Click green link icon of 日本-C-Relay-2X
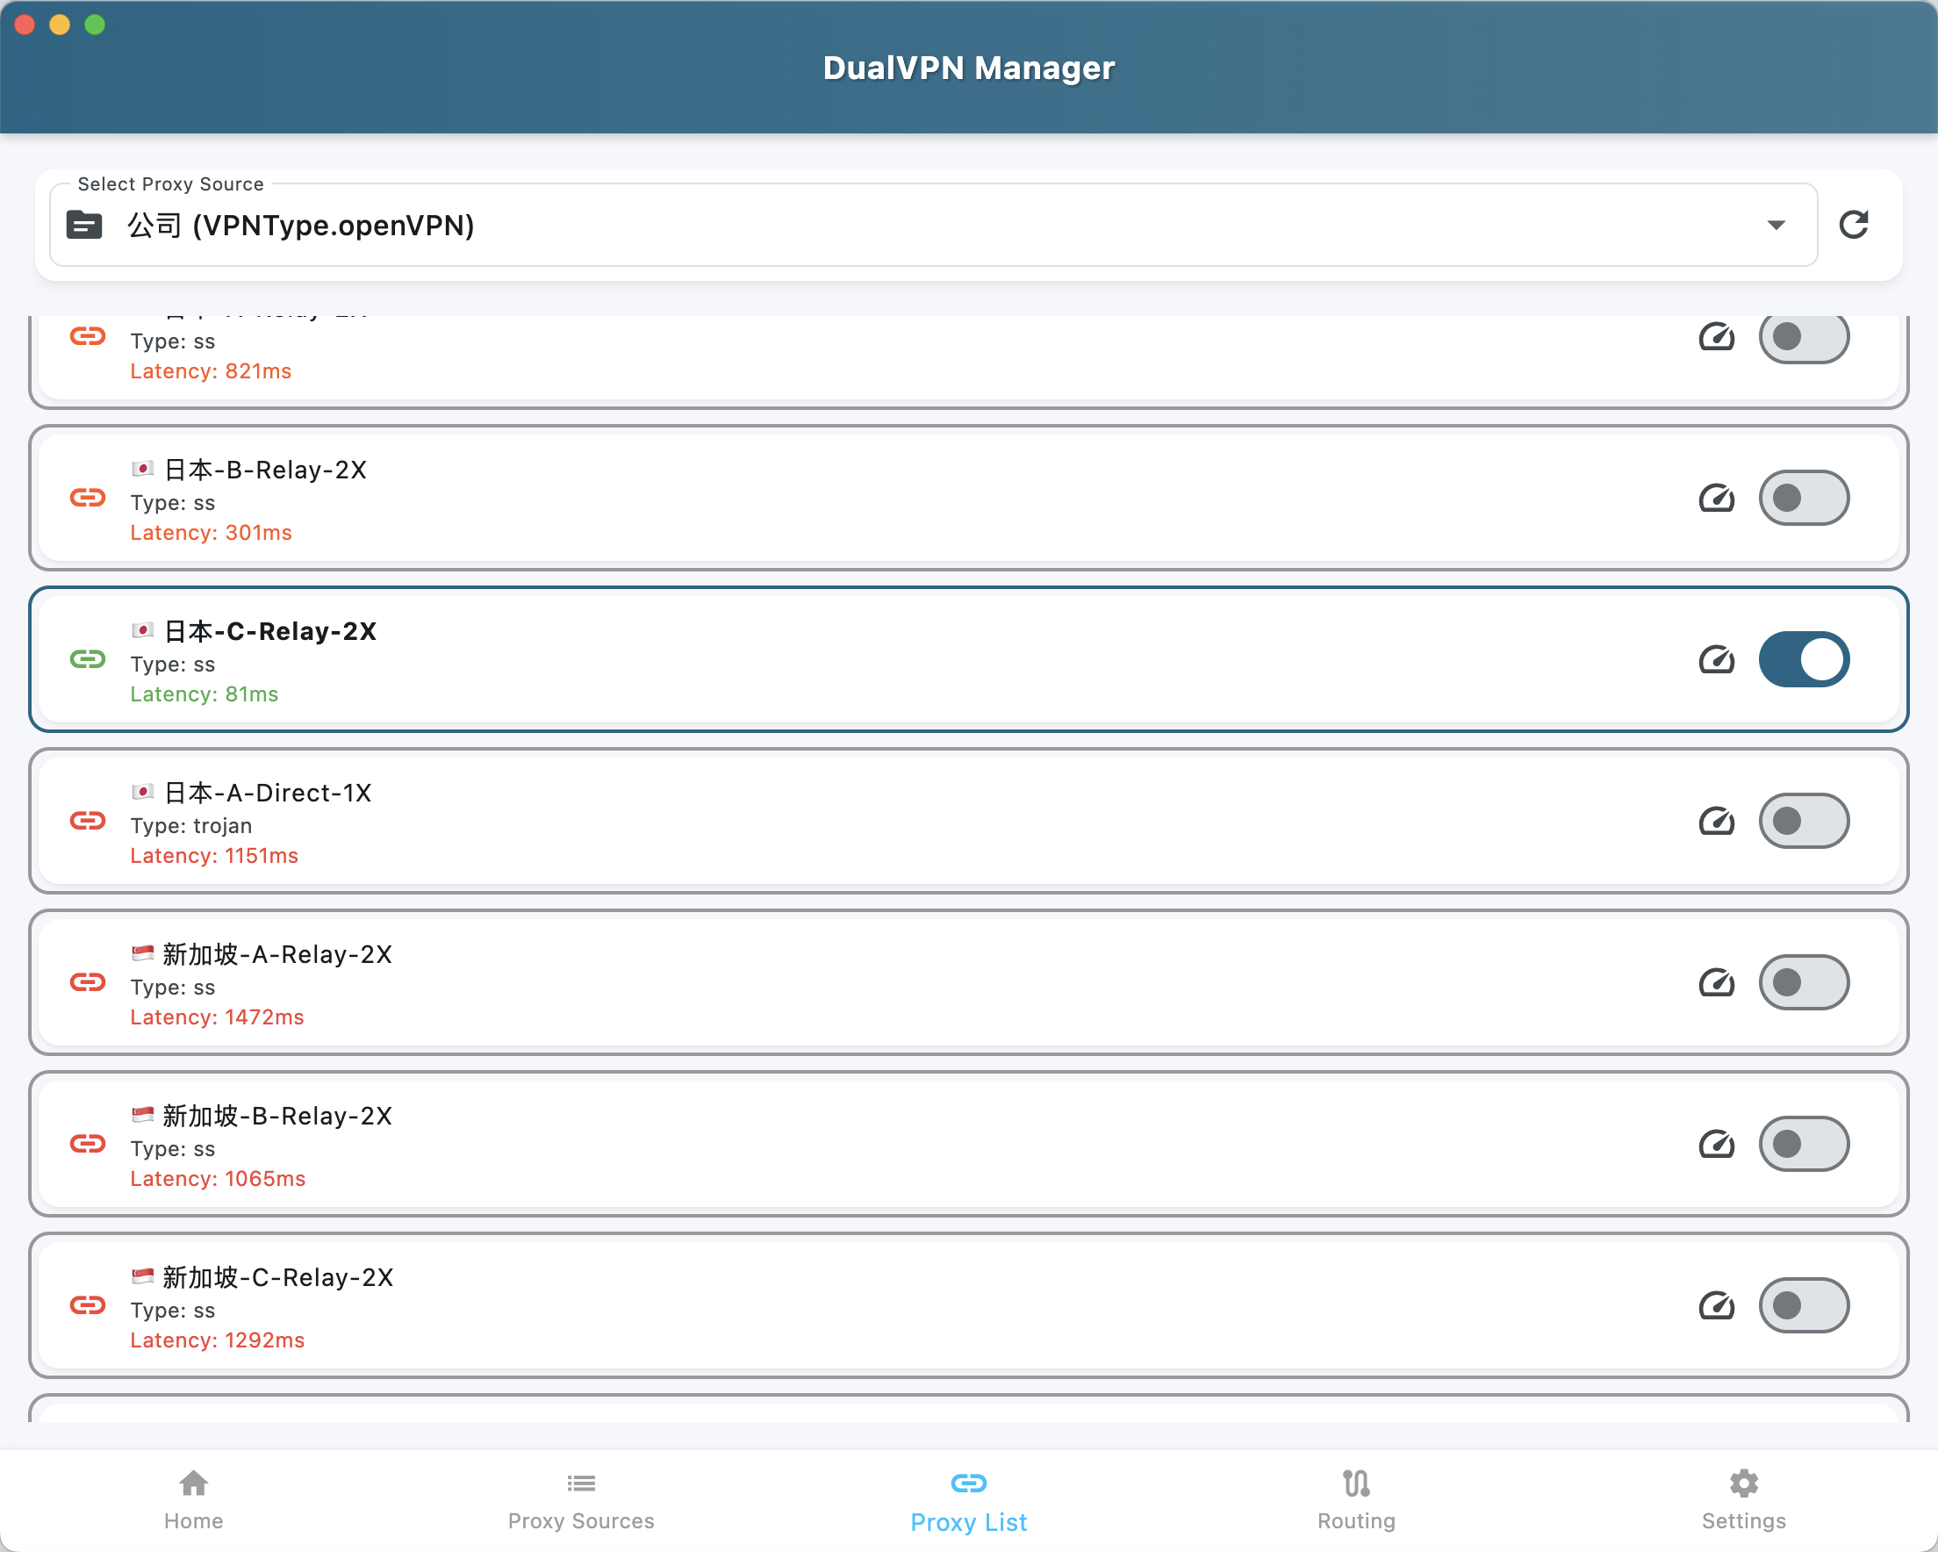 click(88, 660)
